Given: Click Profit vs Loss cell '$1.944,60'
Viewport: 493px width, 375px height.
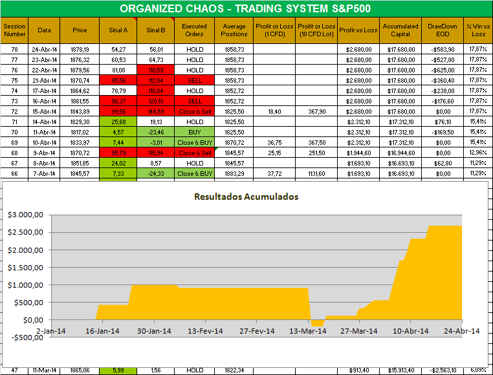Looking at the screenshot, I should click(x=358, y=153).
